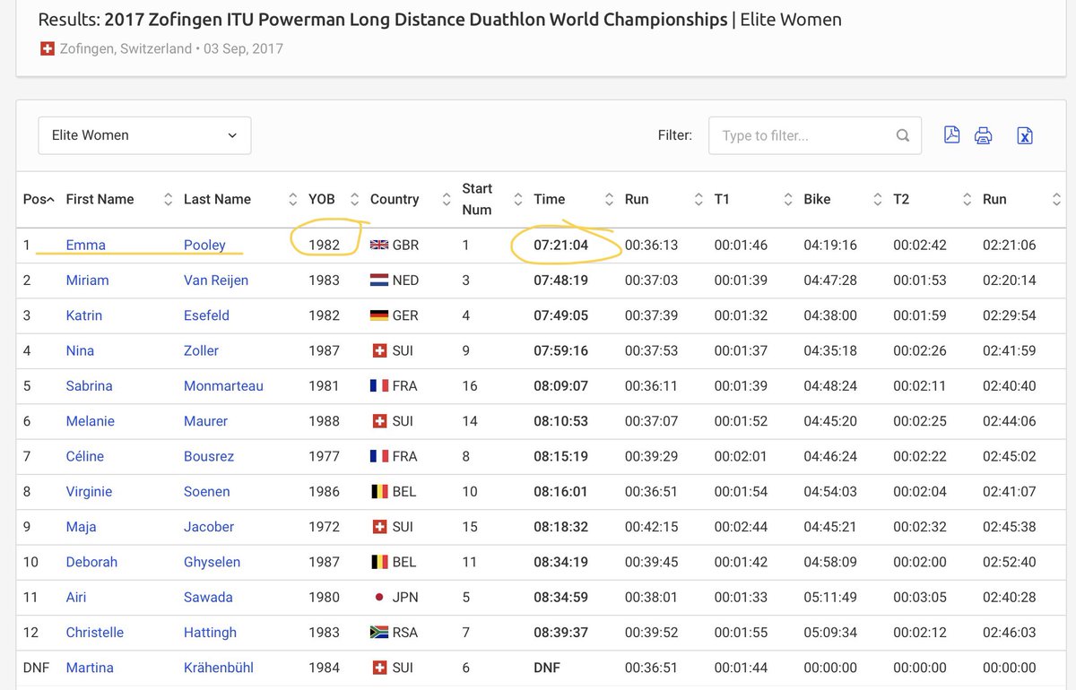Sort by Time column
Image resolution: width=1076 pixels, height=690 pixels.
tap(574, 199)
